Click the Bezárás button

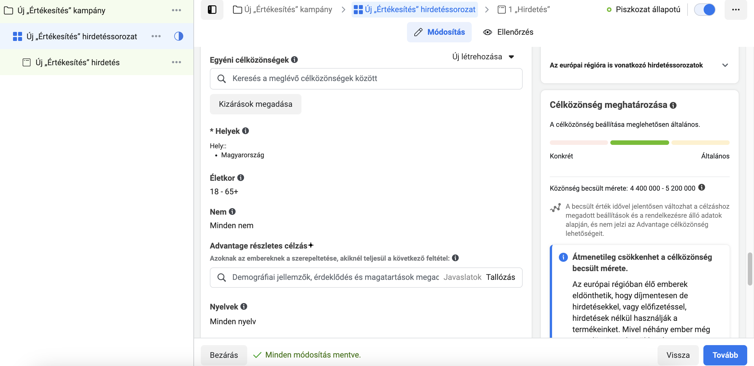point(224,355)
